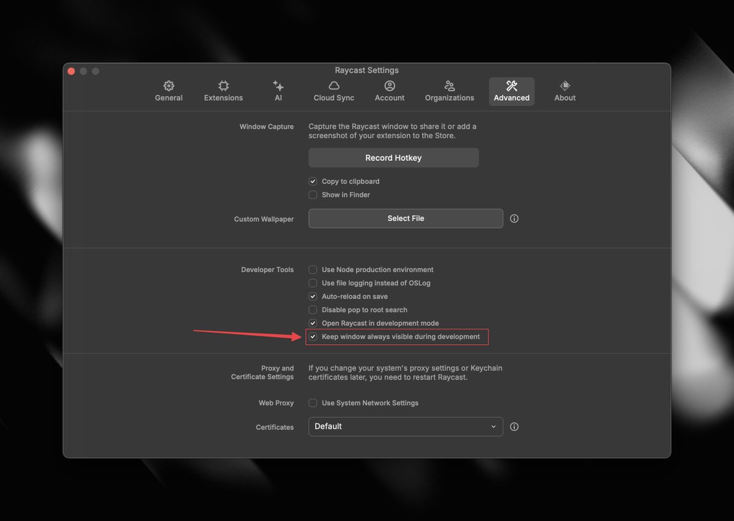Screen dimensions: 734x521
Task: Click info icon next to Certificates dropdown
Action: coord(514,427)
